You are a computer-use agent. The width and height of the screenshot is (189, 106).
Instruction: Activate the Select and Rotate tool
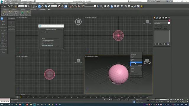(43, 6)
